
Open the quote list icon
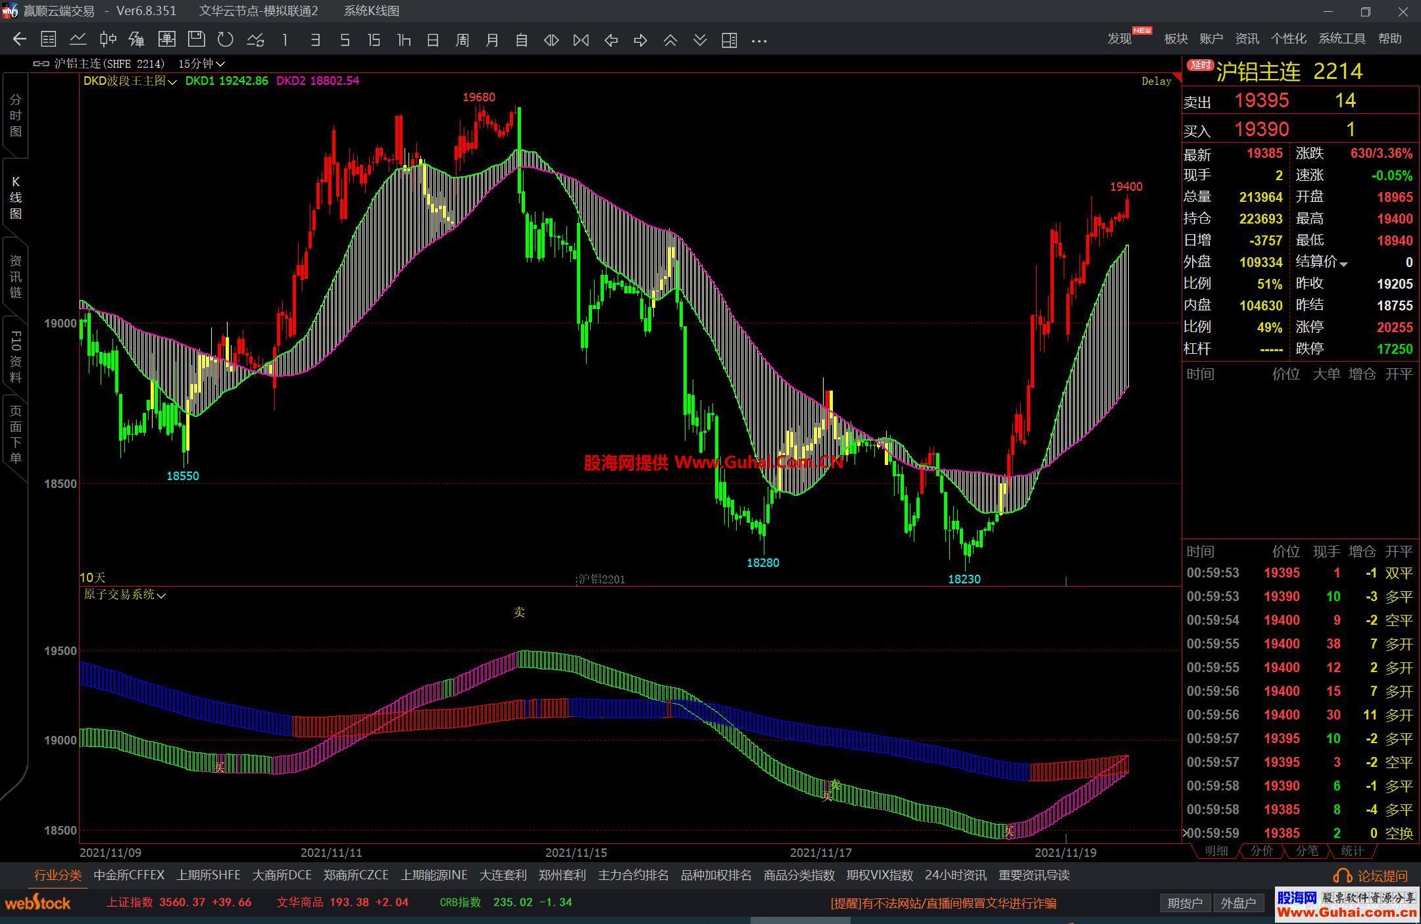48,40
